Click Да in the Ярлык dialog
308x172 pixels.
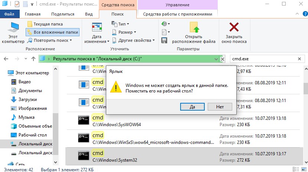192,107
